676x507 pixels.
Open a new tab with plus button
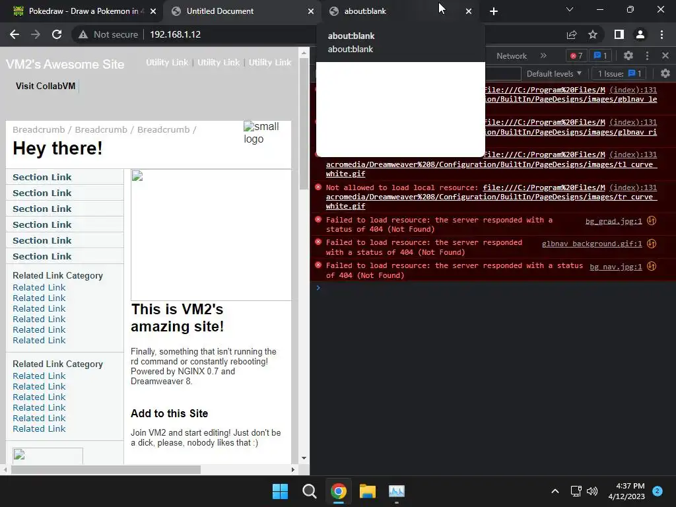click(494, 11)
